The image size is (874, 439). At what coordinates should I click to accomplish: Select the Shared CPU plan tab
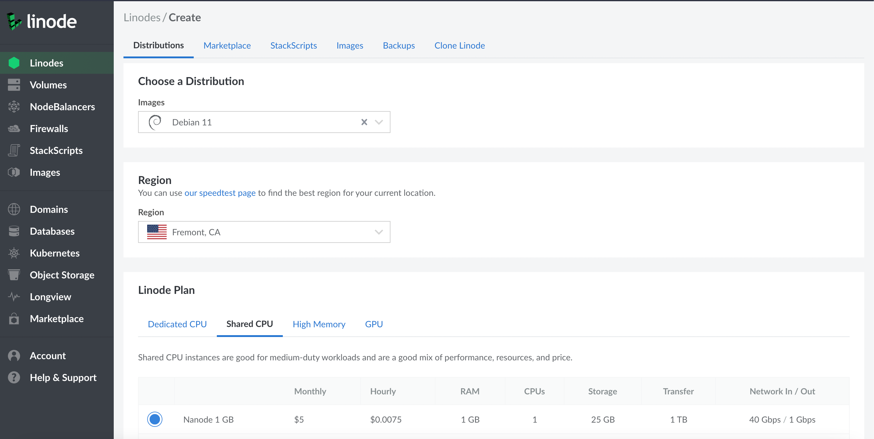[250, 324]
